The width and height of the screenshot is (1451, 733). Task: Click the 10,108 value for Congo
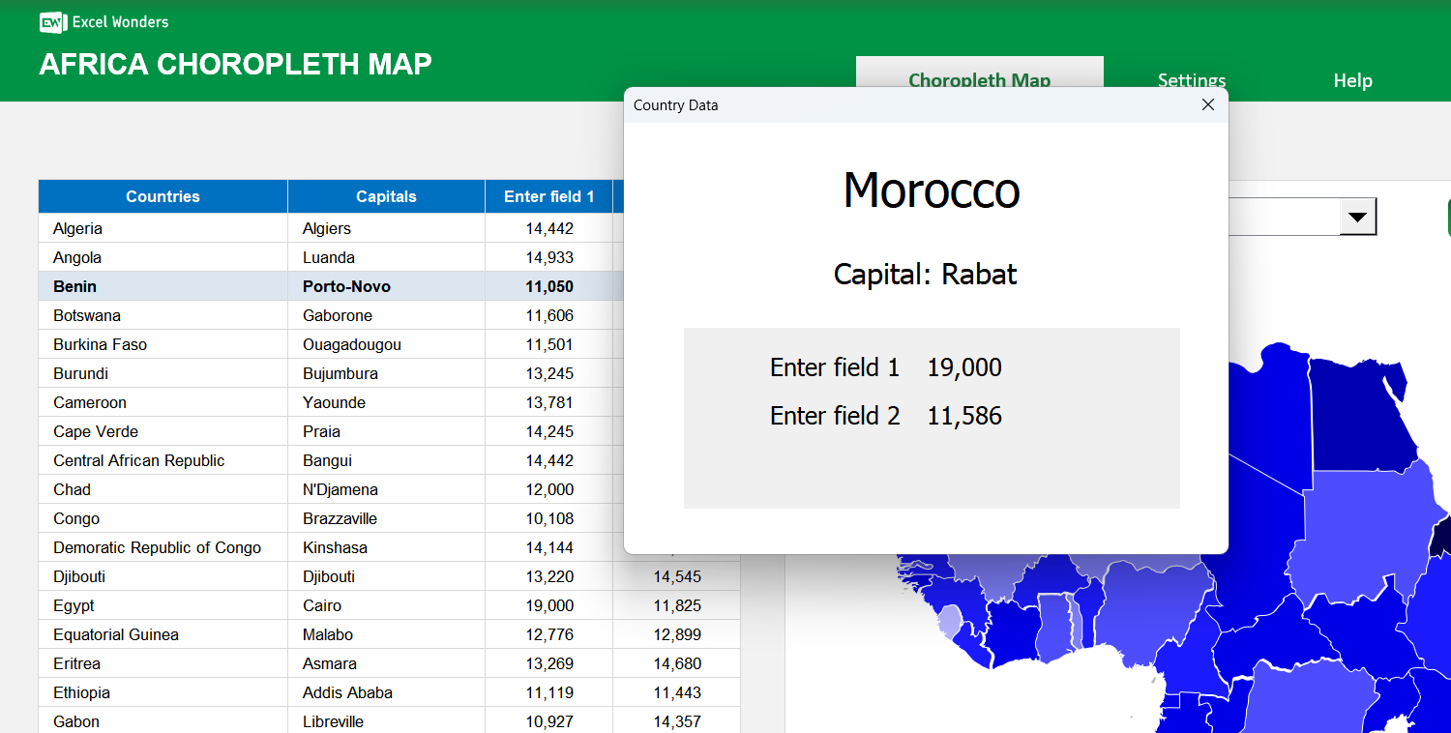(x=548, y=518)
